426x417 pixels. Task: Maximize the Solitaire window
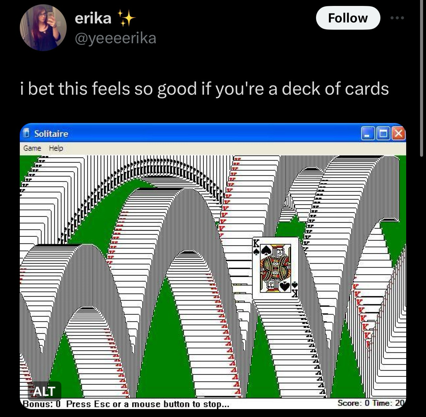point(383,134)
